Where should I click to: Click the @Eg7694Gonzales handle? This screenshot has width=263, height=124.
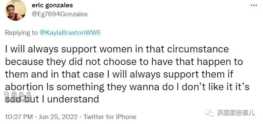pyautogui.click(x=60, y=14)
